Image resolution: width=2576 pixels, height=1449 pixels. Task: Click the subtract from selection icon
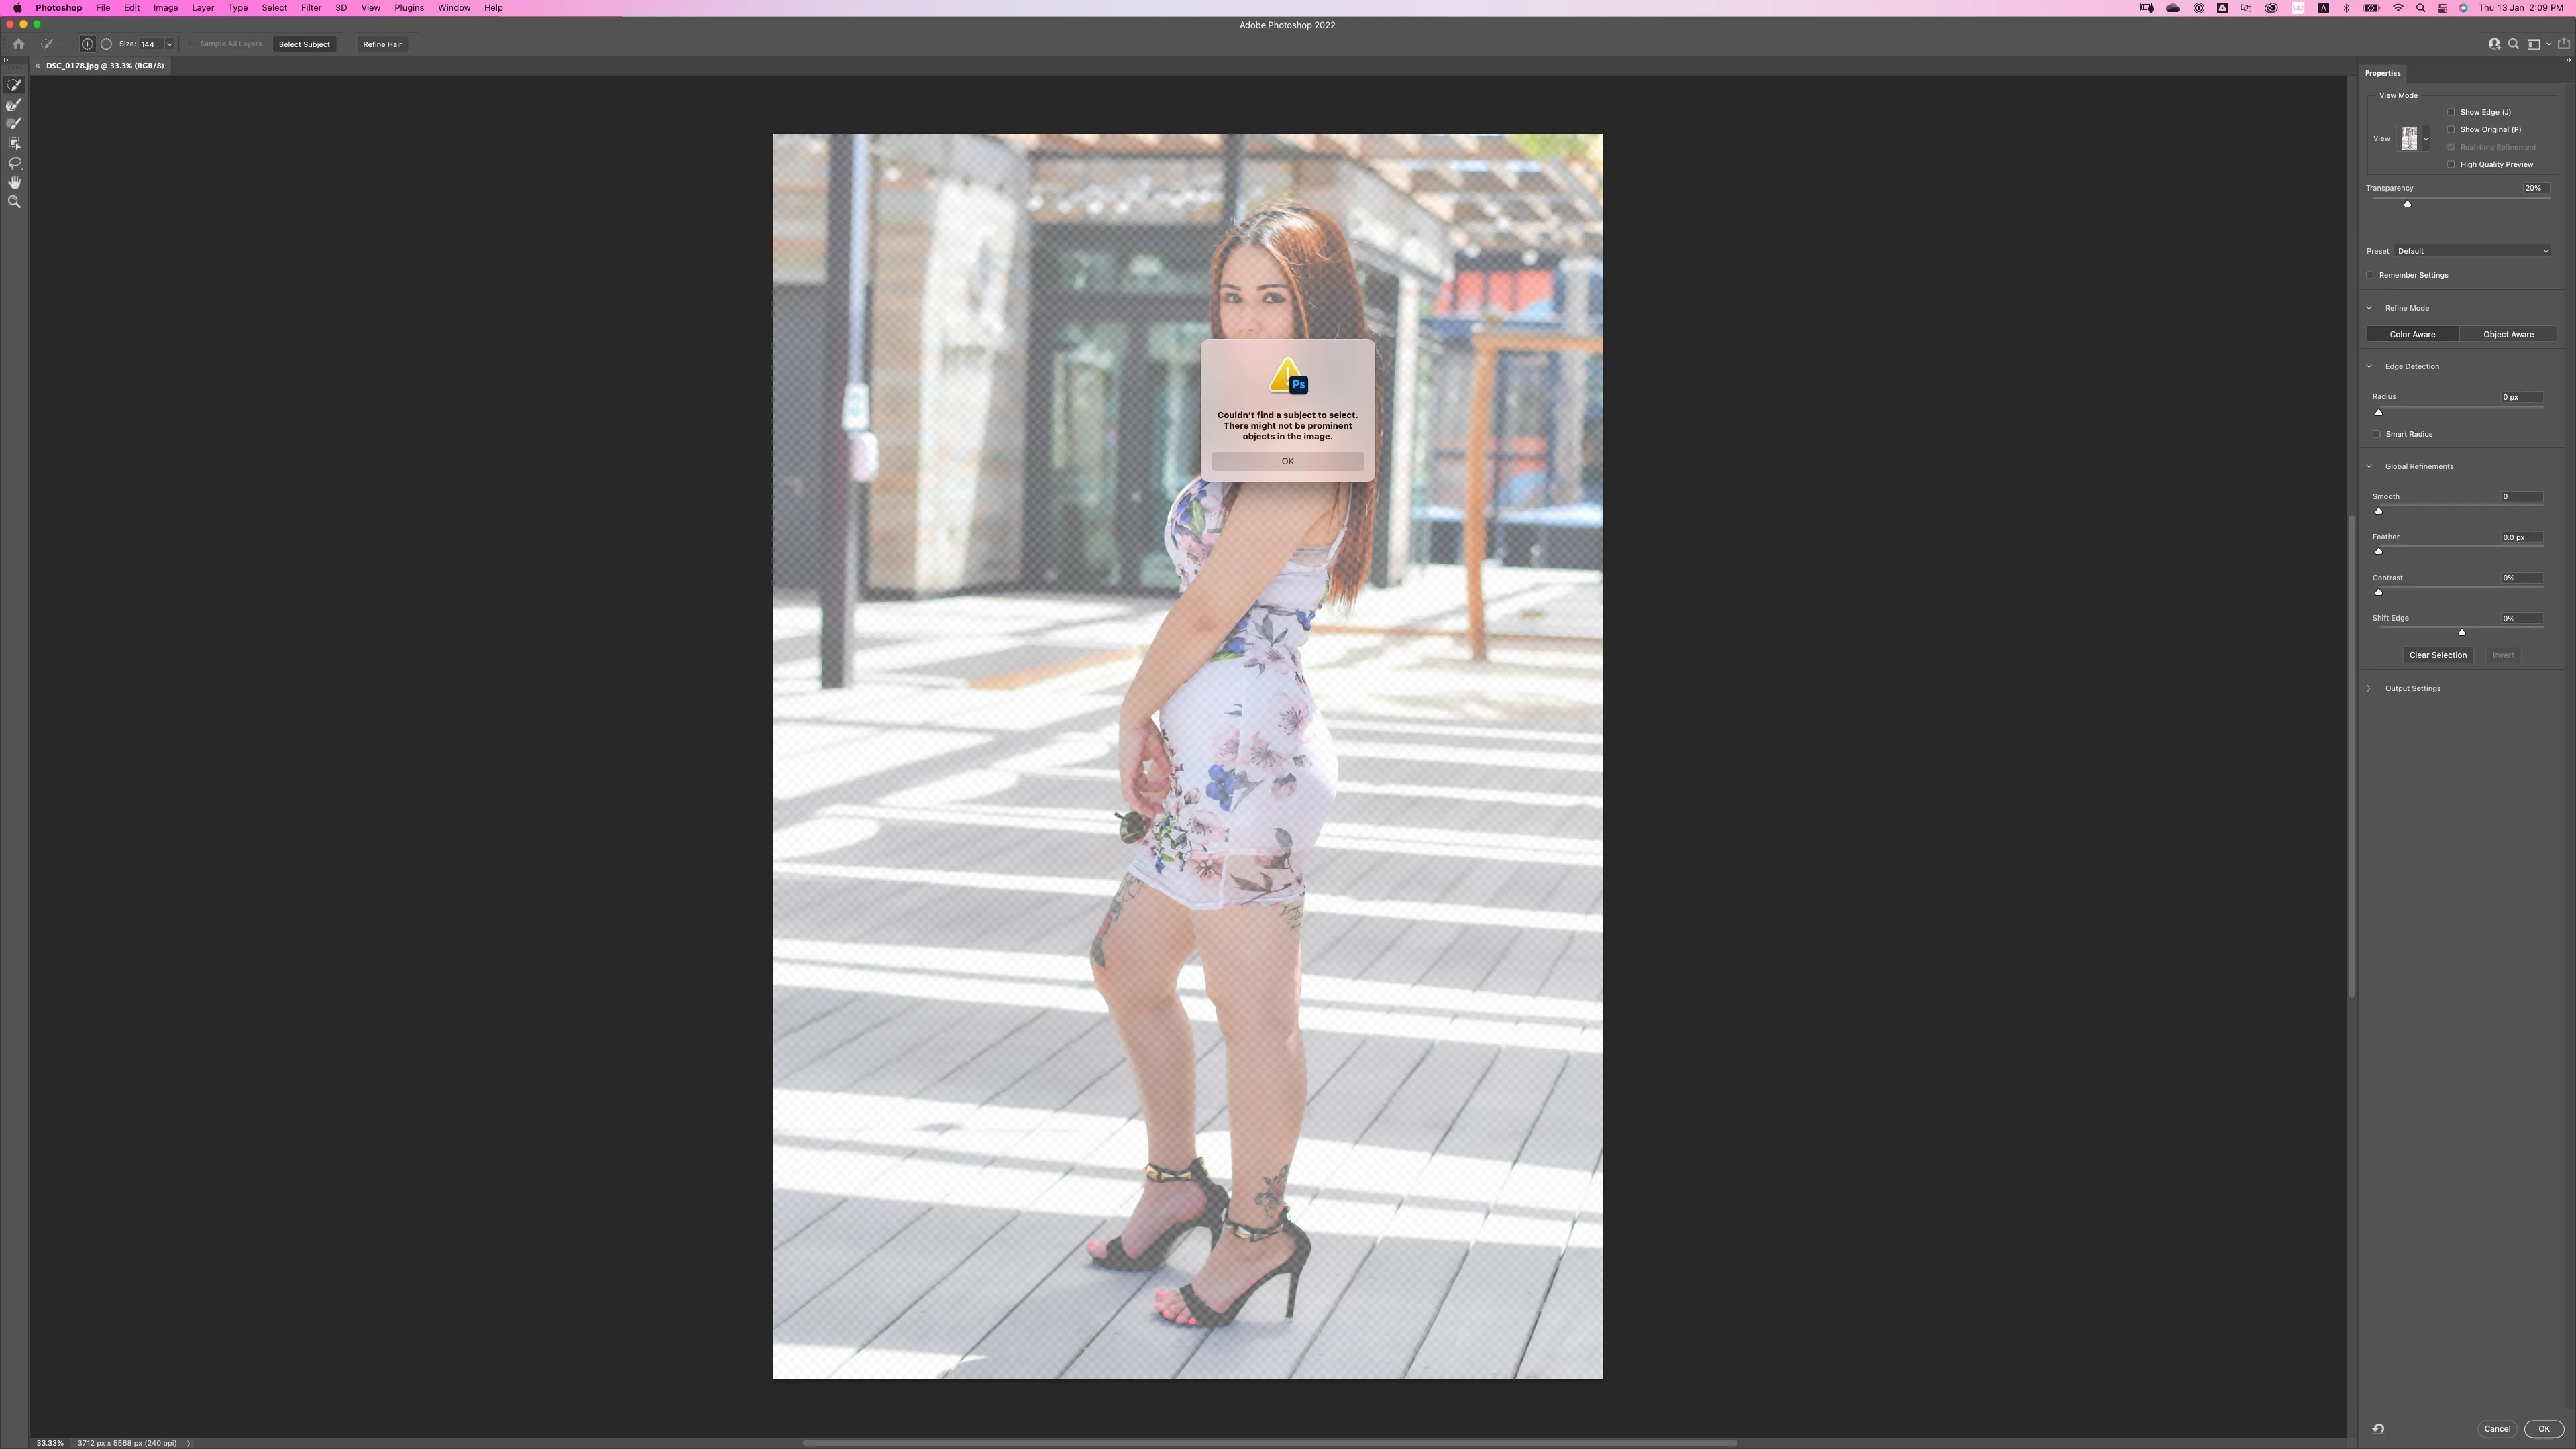point(106,44)
